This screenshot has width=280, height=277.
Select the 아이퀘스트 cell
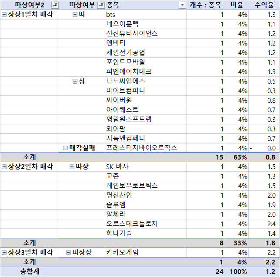(x=146, y=110)
